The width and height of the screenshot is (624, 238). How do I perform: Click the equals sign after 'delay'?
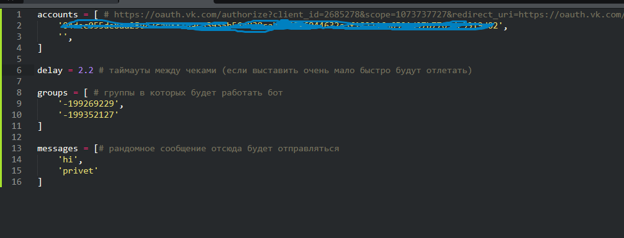click(x=70, y=71)
